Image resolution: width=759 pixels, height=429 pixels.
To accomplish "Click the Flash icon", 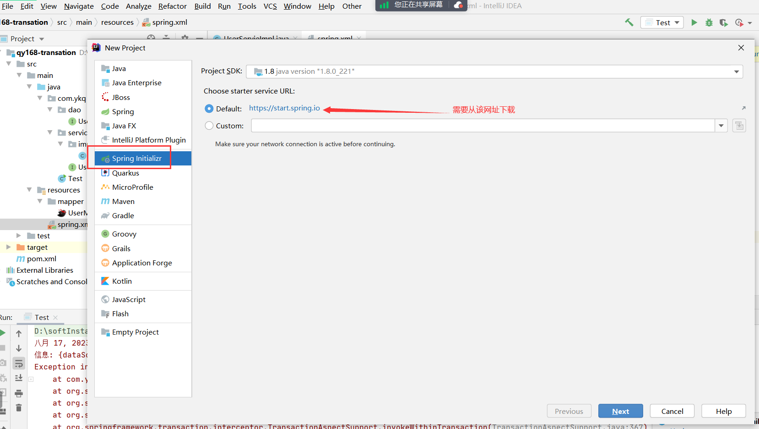I will click(x=105, y=314).
